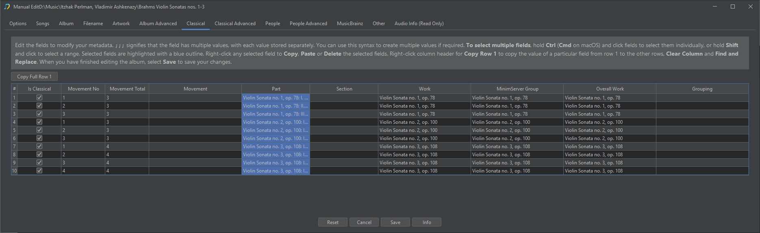Click the Part column header

point(276,88)
